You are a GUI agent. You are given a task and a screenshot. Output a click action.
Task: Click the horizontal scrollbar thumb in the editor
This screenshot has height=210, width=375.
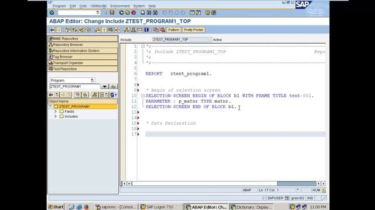pyautogui.click(x=296, y=184)
